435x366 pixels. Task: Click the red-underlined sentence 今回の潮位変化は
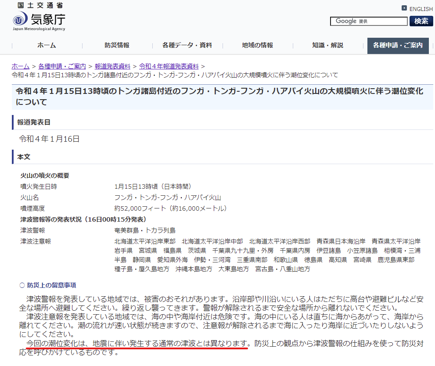(137, 344)
